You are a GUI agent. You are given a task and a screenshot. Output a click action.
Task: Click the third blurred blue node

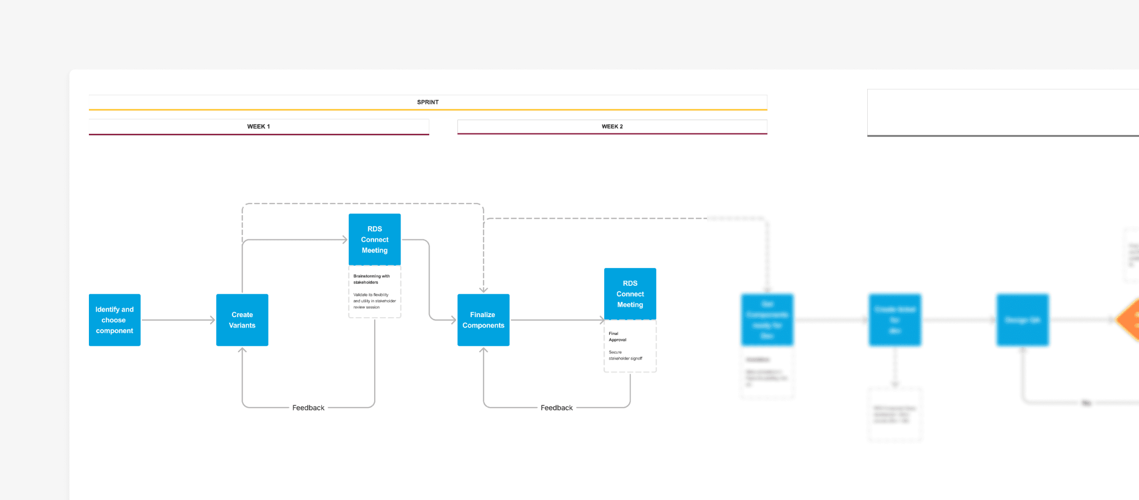coord(1022,320)
